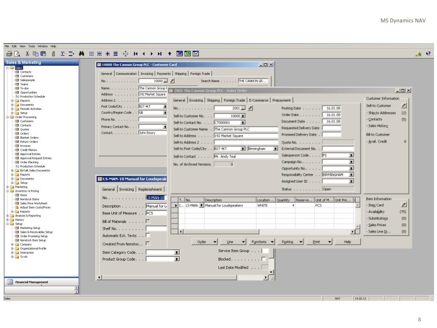Viewport: 437px width, 328px height.
Task: Click the four horizontal lines toolbar icon
Action: click(x=116, y=54)
